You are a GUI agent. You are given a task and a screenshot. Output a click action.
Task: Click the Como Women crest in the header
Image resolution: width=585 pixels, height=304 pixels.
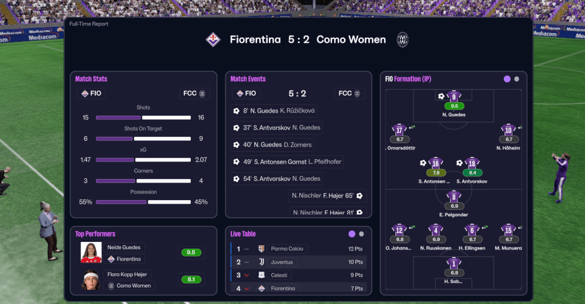(x=403, y=39)
